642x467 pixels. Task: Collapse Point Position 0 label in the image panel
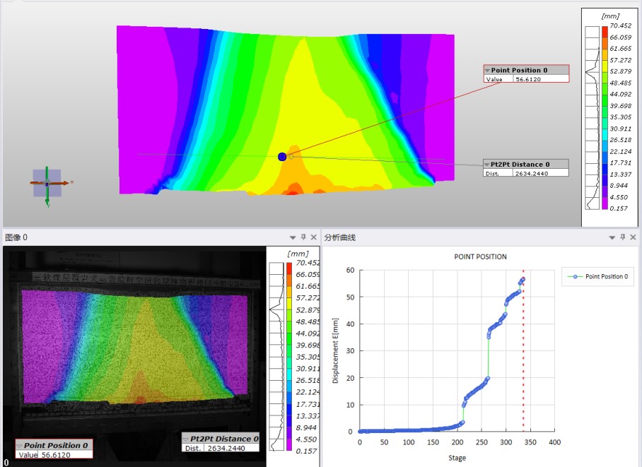pyautogui.click(x=21, y=445)
